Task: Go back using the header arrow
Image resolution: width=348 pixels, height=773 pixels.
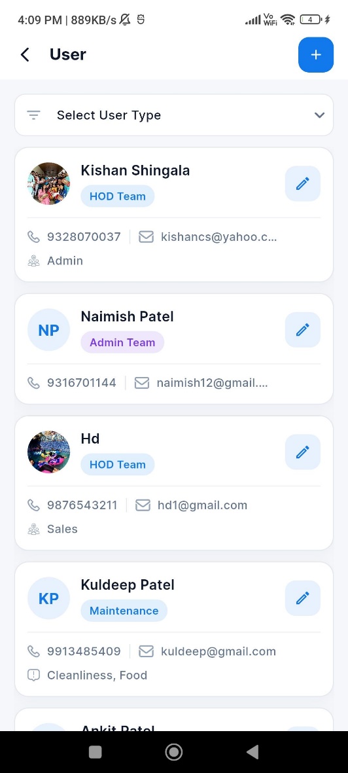Action: pyautogui.click(x=25, y=55)
